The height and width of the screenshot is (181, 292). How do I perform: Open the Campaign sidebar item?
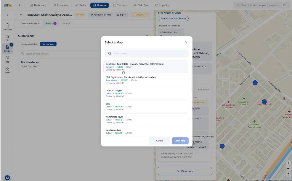pyautogui.click(x=7, y=27)
